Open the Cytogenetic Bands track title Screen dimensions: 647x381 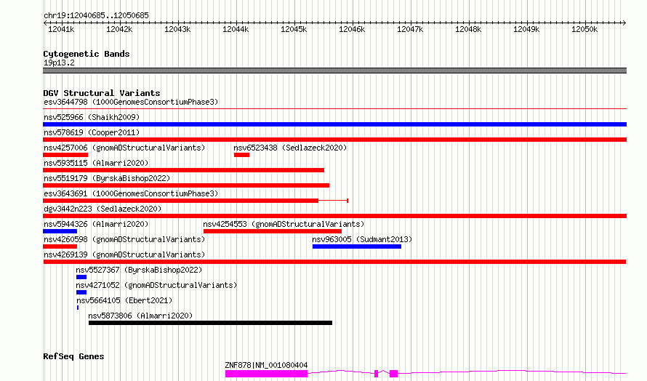point(87,54)
